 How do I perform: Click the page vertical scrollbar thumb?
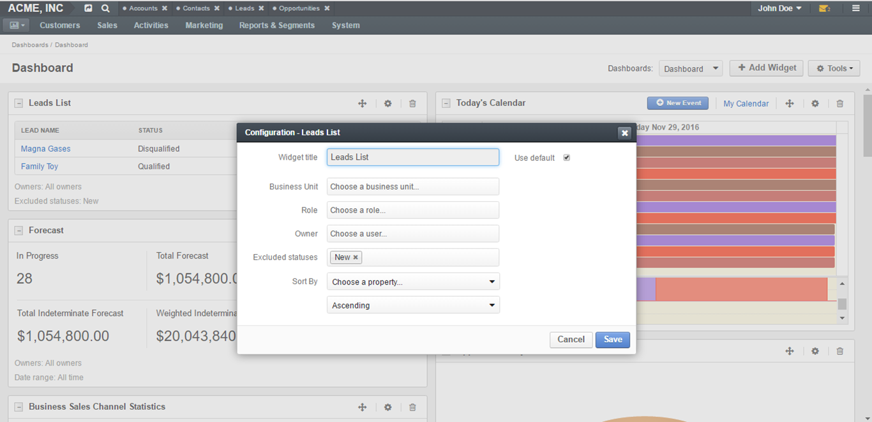(867, 125)
